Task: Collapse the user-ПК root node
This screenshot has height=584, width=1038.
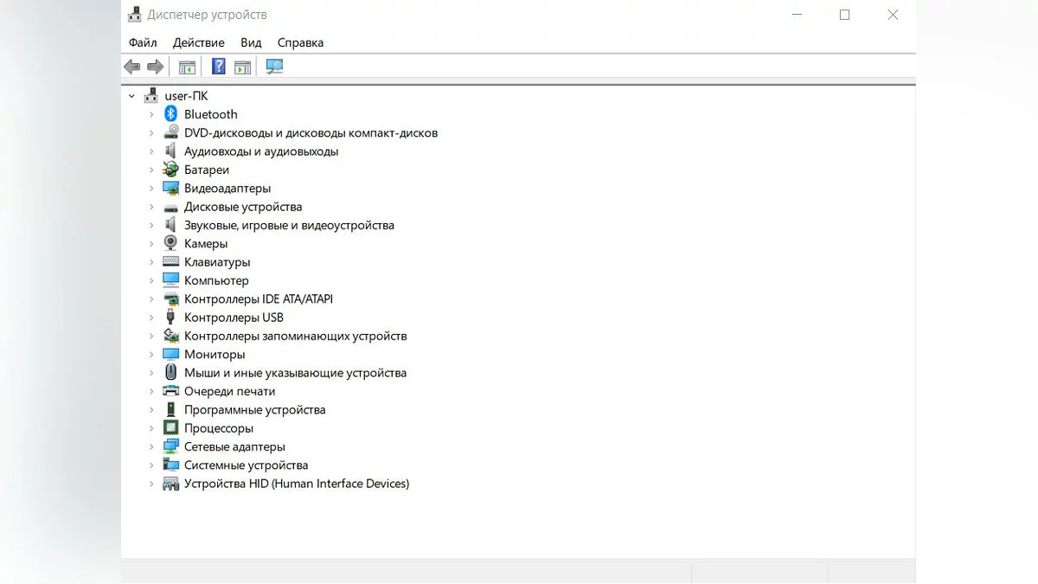Action: (x=131, y=96)
